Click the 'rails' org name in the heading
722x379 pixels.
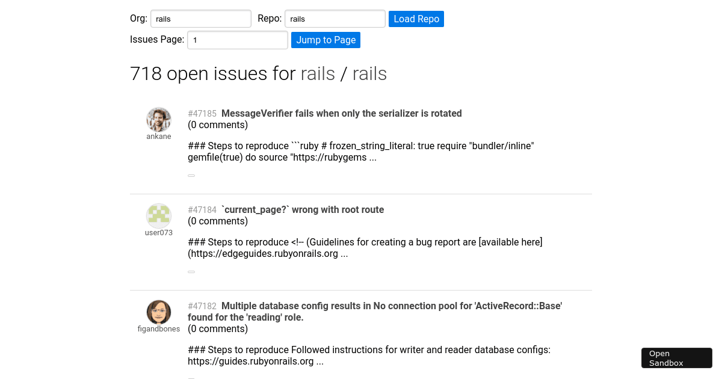[318, 73]
